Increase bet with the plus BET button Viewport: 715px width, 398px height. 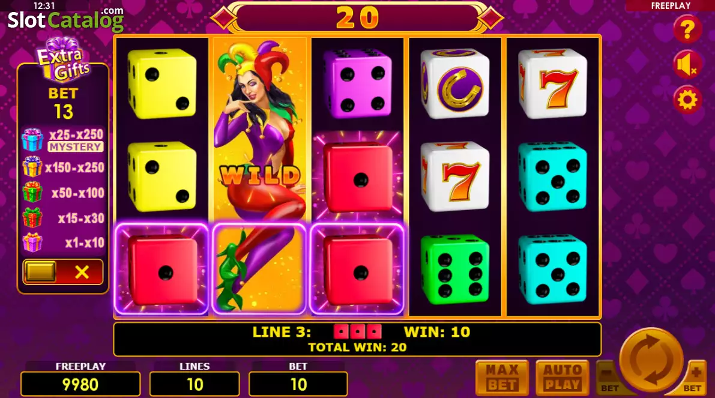(693, 378)
